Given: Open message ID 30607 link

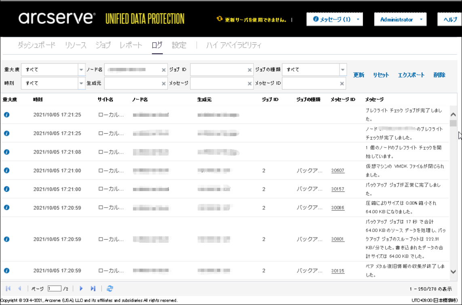Looking at the screenshot, I should coord(338,170).
